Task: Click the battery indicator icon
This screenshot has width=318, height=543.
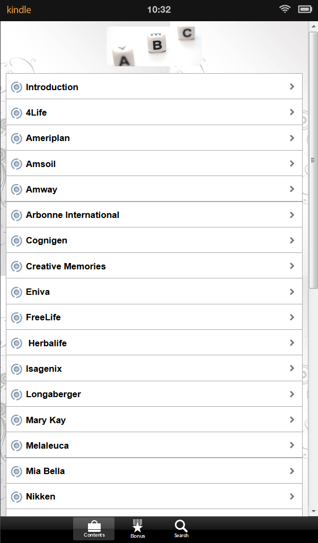Action: tap(304, 9)
